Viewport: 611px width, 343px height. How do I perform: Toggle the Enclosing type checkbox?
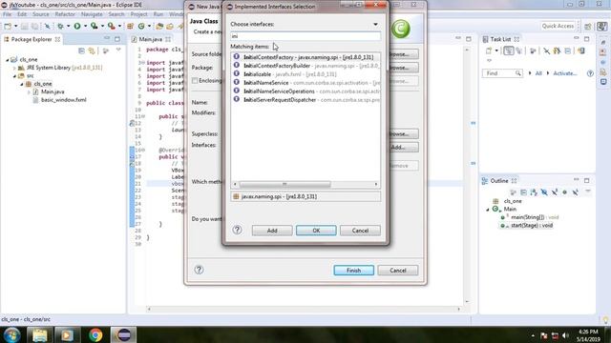pos(195,80)
